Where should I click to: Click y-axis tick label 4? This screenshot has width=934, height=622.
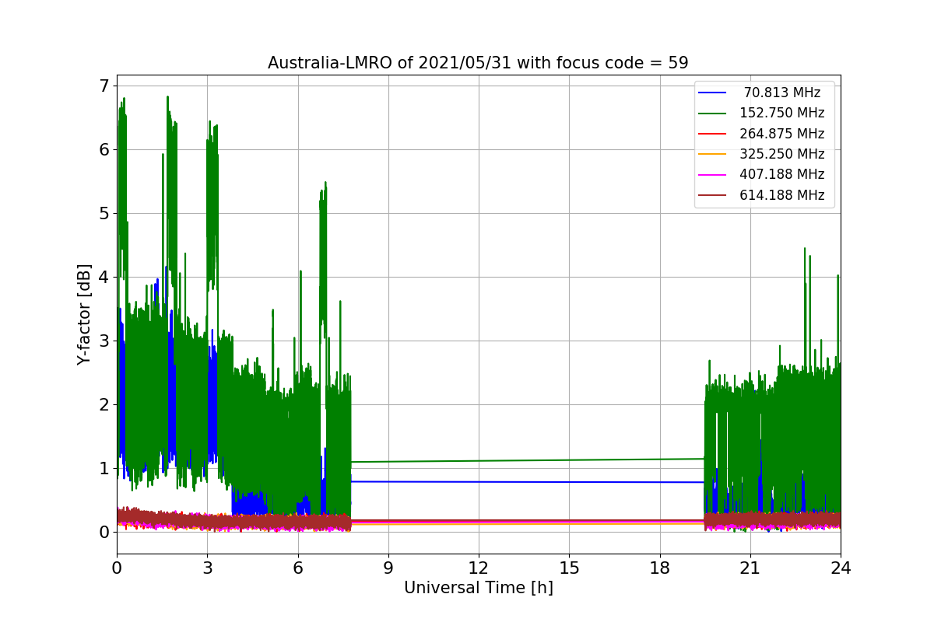[104, 277]
